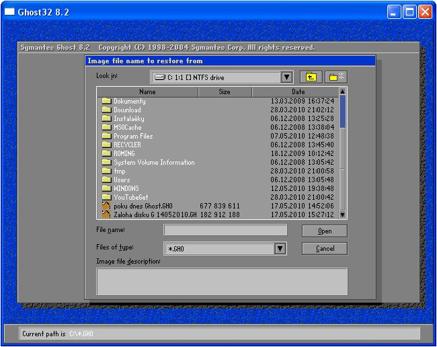Expand the Files of type dropdown arrow

[280, 248]
